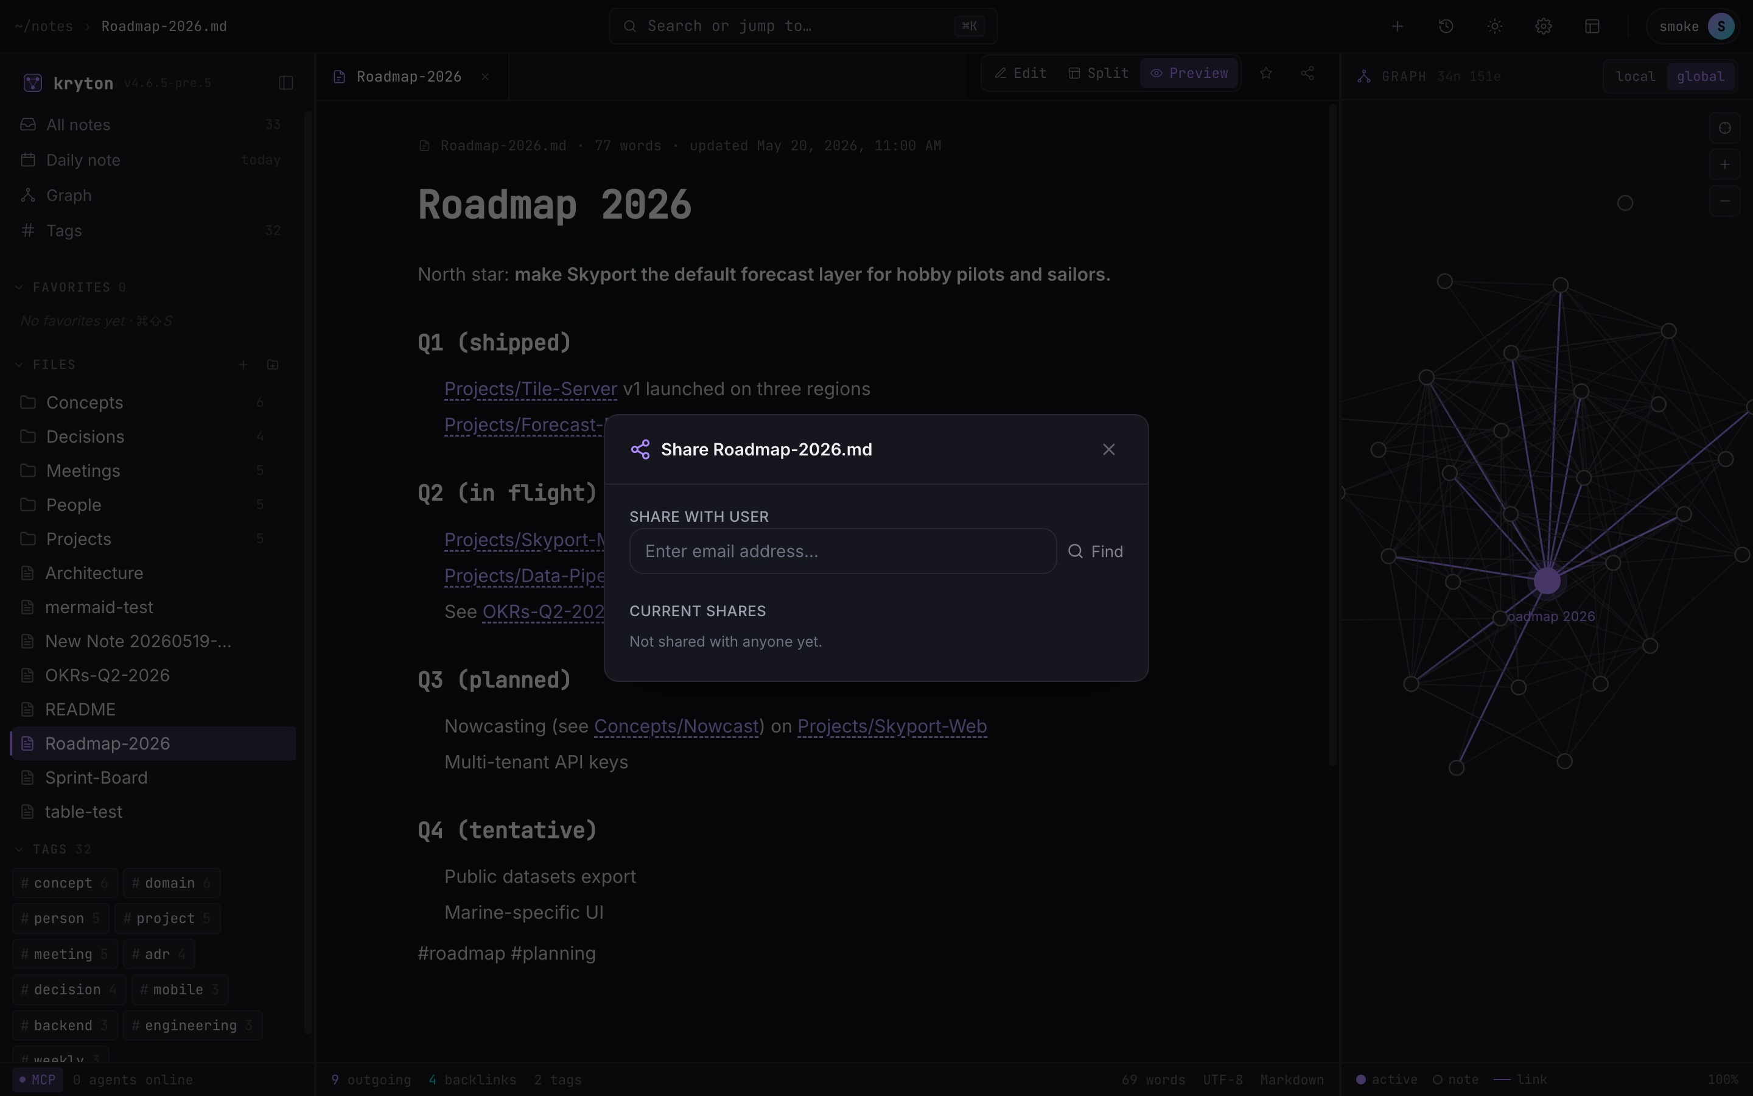This screenshot has height=1096, width=1753.
Task: Filter by the concept tag
Action: point(65,883)
